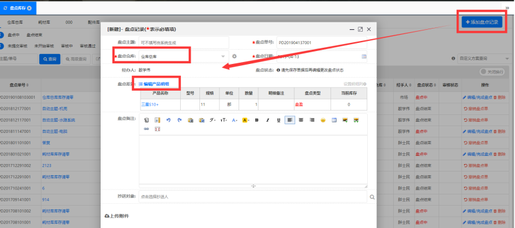
Task: Click the redo icon in the remarks editor
Action: pyautogui.click(x=180, y=121)
